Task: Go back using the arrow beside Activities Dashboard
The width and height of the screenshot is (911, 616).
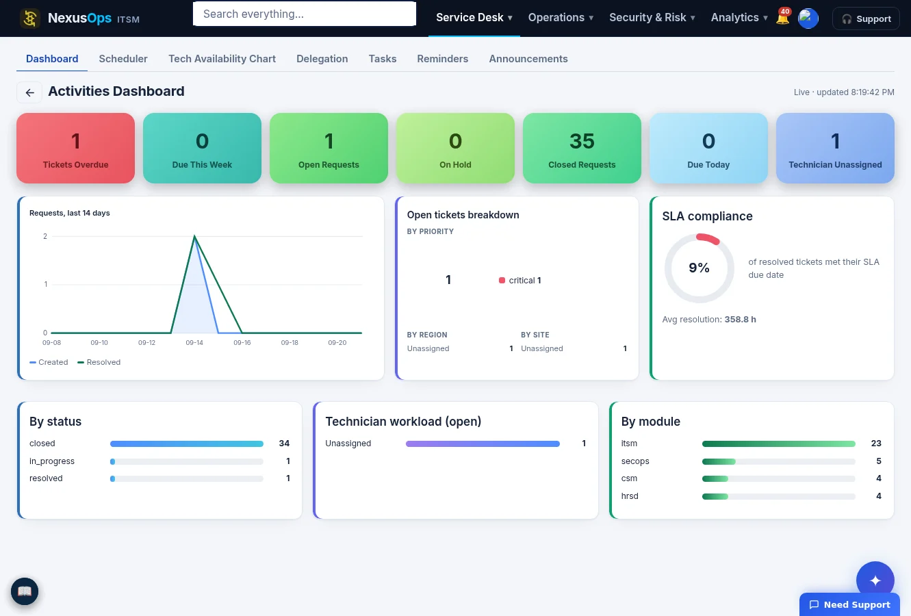Action: 29,92
